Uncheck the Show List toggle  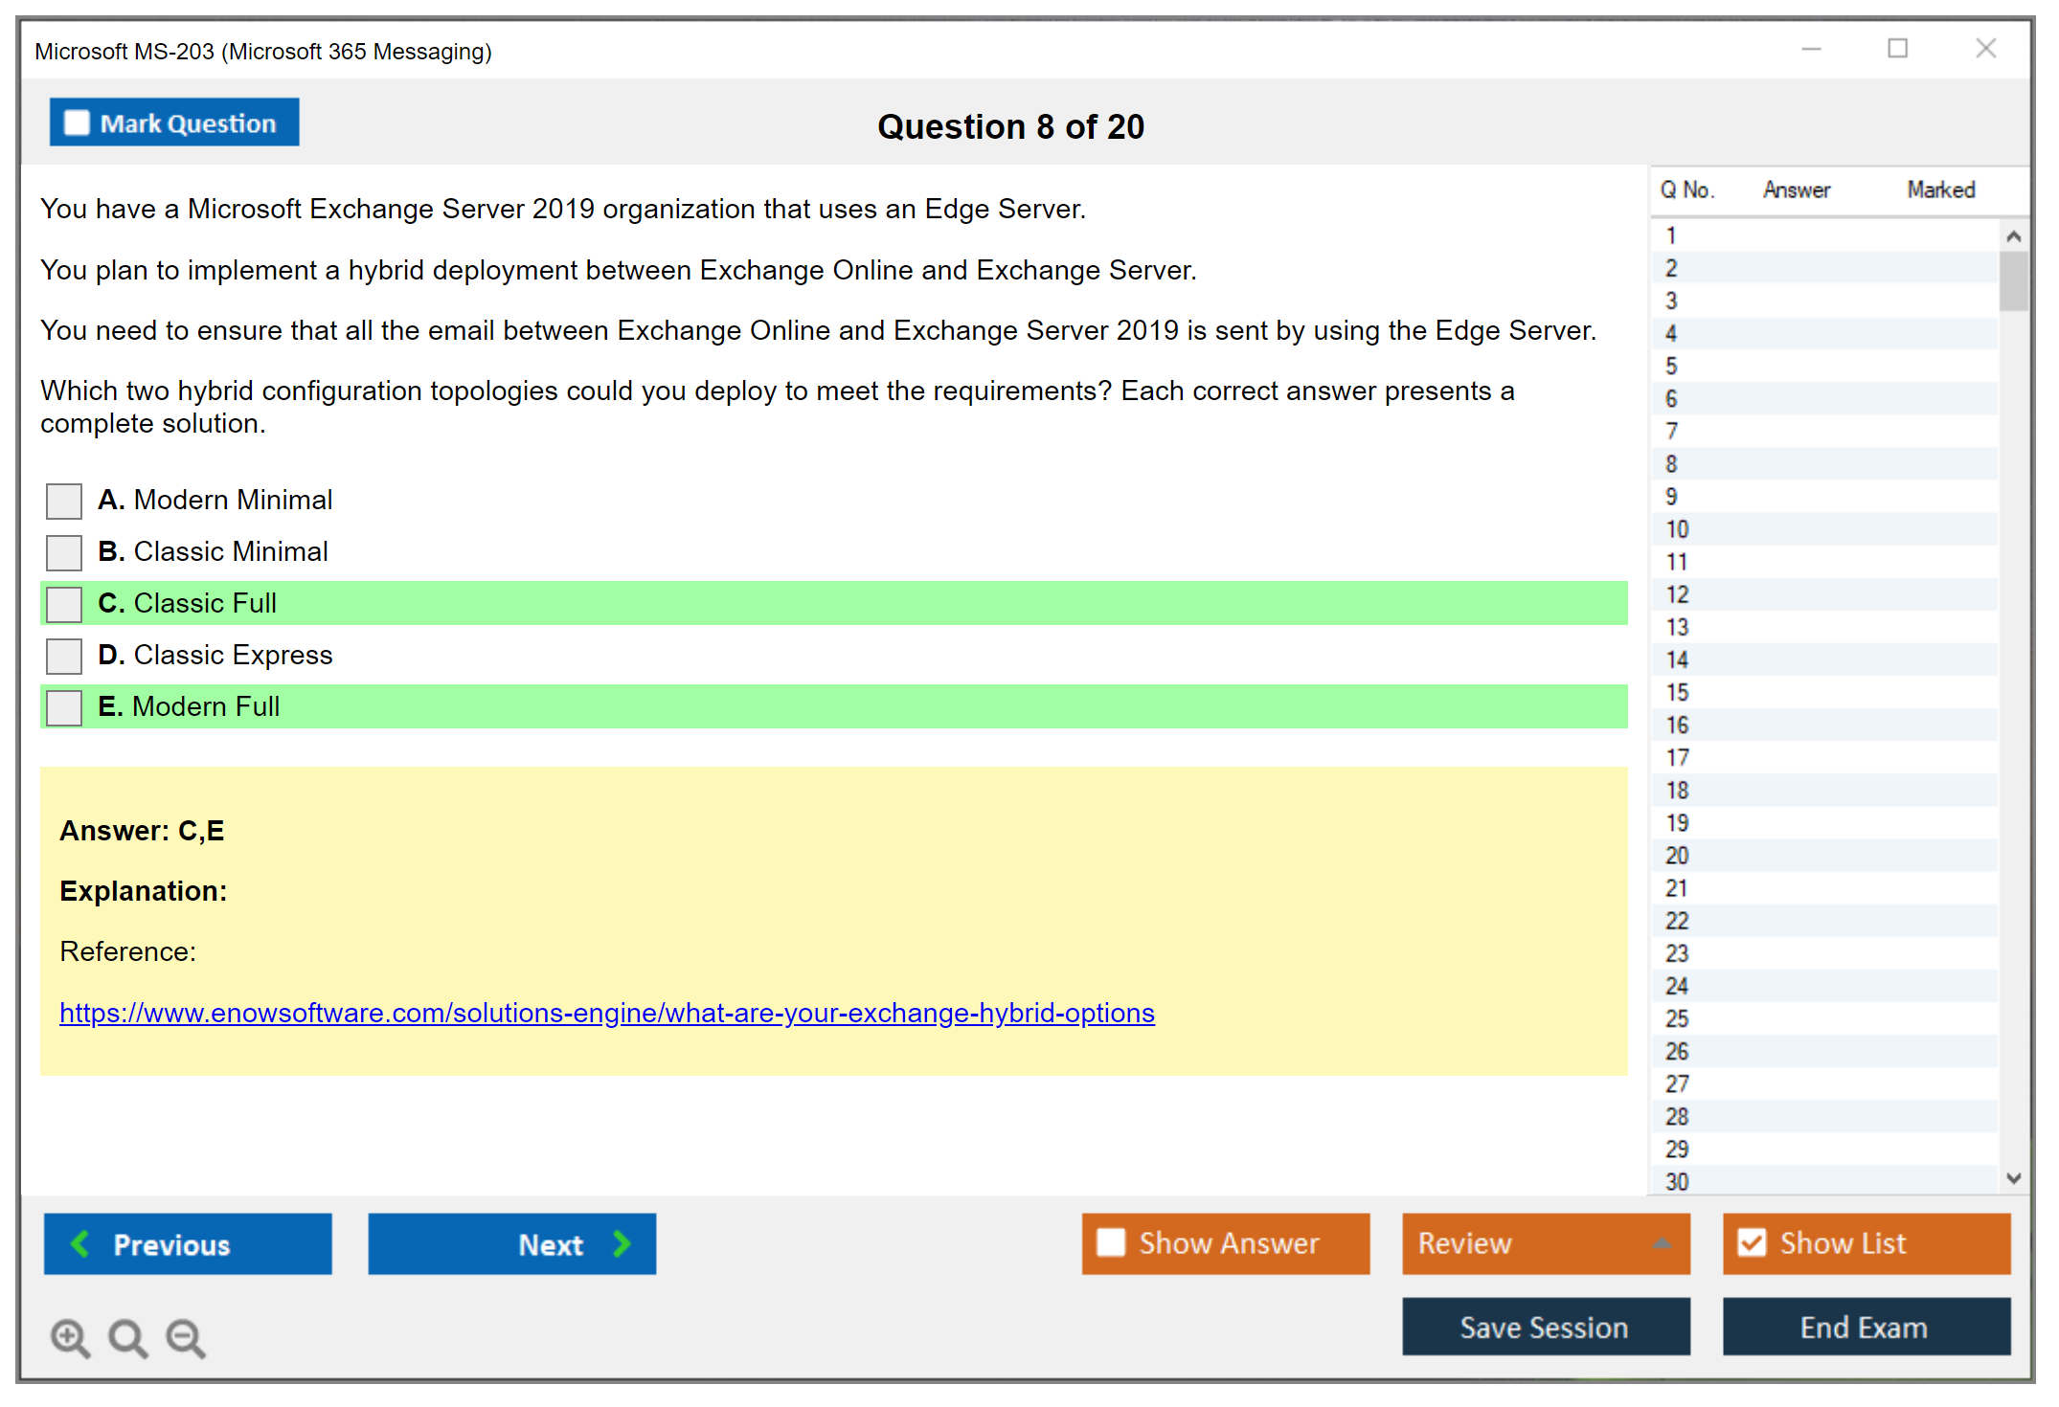click(1752, 1242)
